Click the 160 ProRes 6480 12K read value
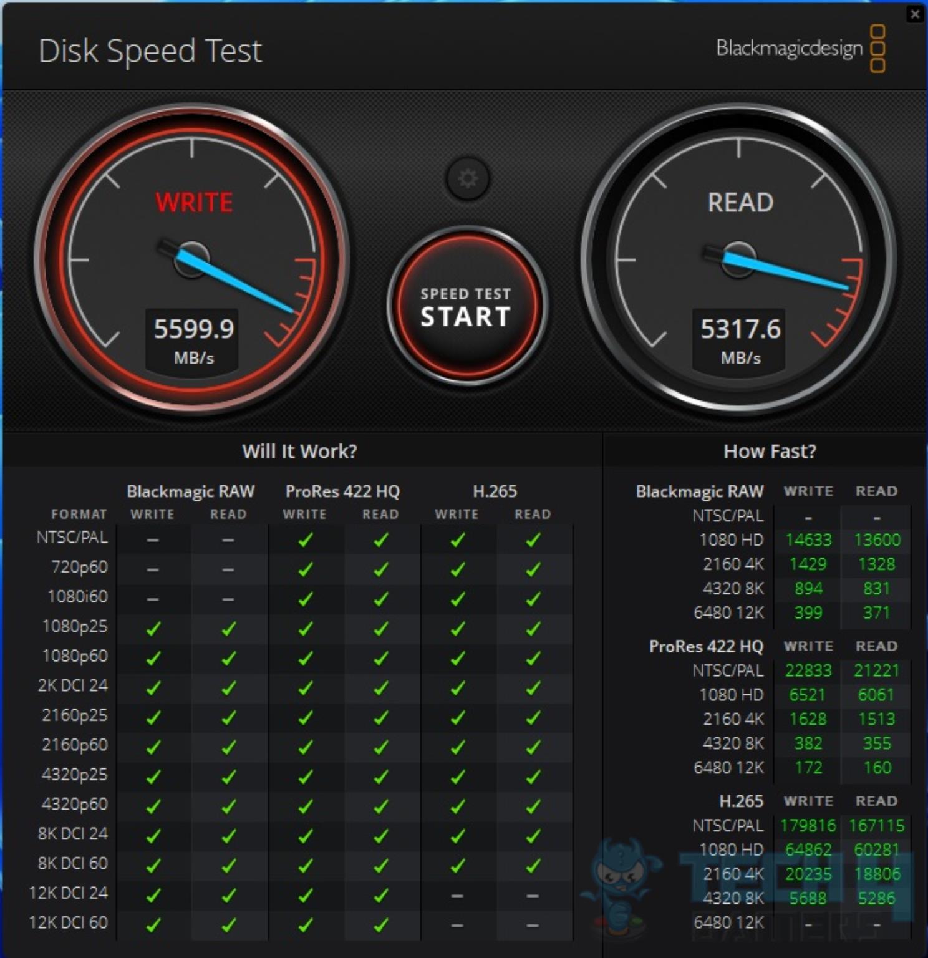The image size is (928, 958). point(877,768)
